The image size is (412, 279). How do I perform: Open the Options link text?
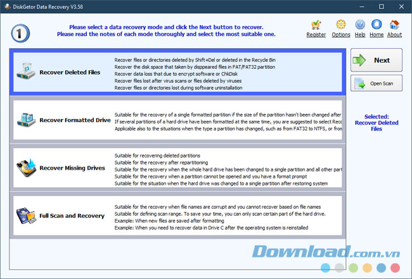341,35
